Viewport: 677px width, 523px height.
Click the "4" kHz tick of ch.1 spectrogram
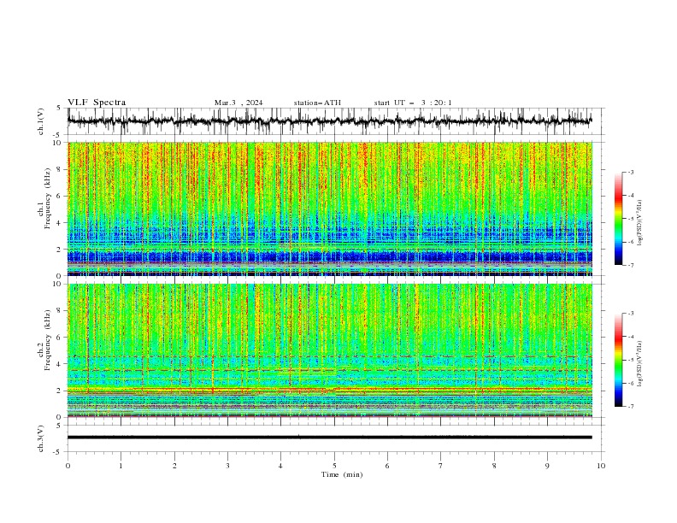[x=60, y=223]
